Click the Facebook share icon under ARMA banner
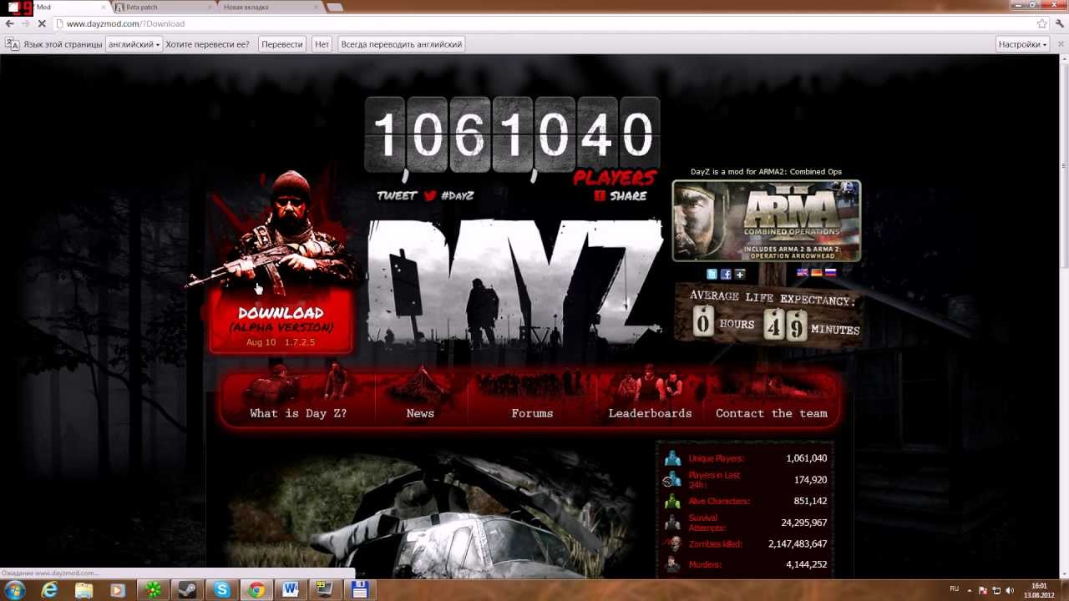Screen dimensions: 1069x601 pyautogui.click(x=726, y=274)
